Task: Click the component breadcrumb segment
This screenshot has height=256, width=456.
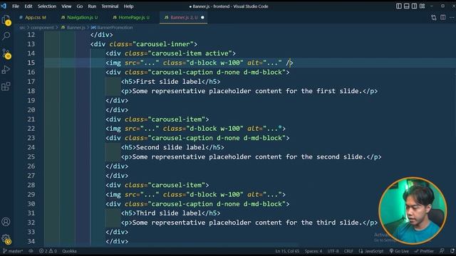Action: [x=43, y=28]
